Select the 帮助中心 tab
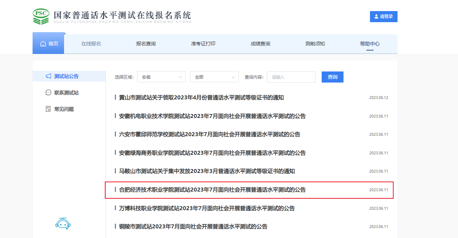458x238 pixels. coord(370,44)
